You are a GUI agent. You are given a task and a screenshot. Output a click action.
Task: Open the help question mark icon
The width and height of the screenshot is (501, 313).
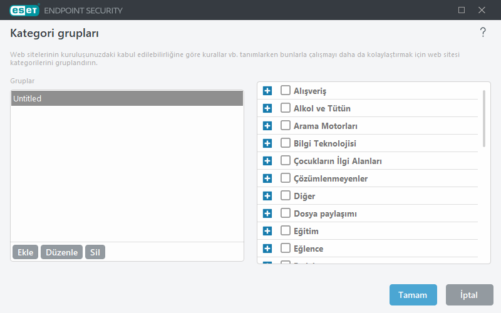pos(483,33)
